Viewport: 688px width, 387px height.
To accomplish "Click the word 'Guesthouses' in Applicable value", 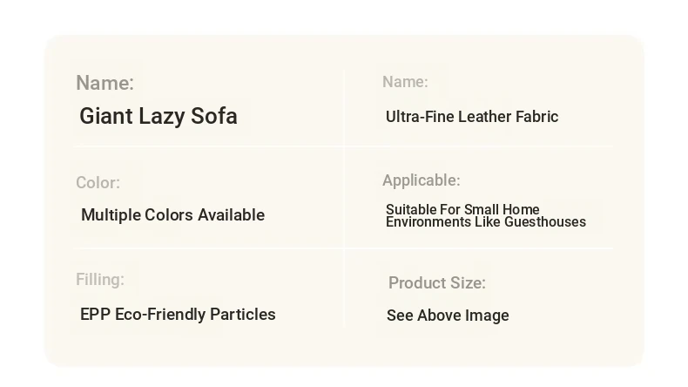I will pos(545,222).
